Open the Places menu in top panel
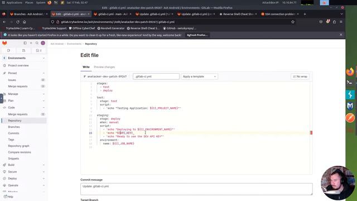The width and height of the screenshot is (357, 201). click(29, 2)
